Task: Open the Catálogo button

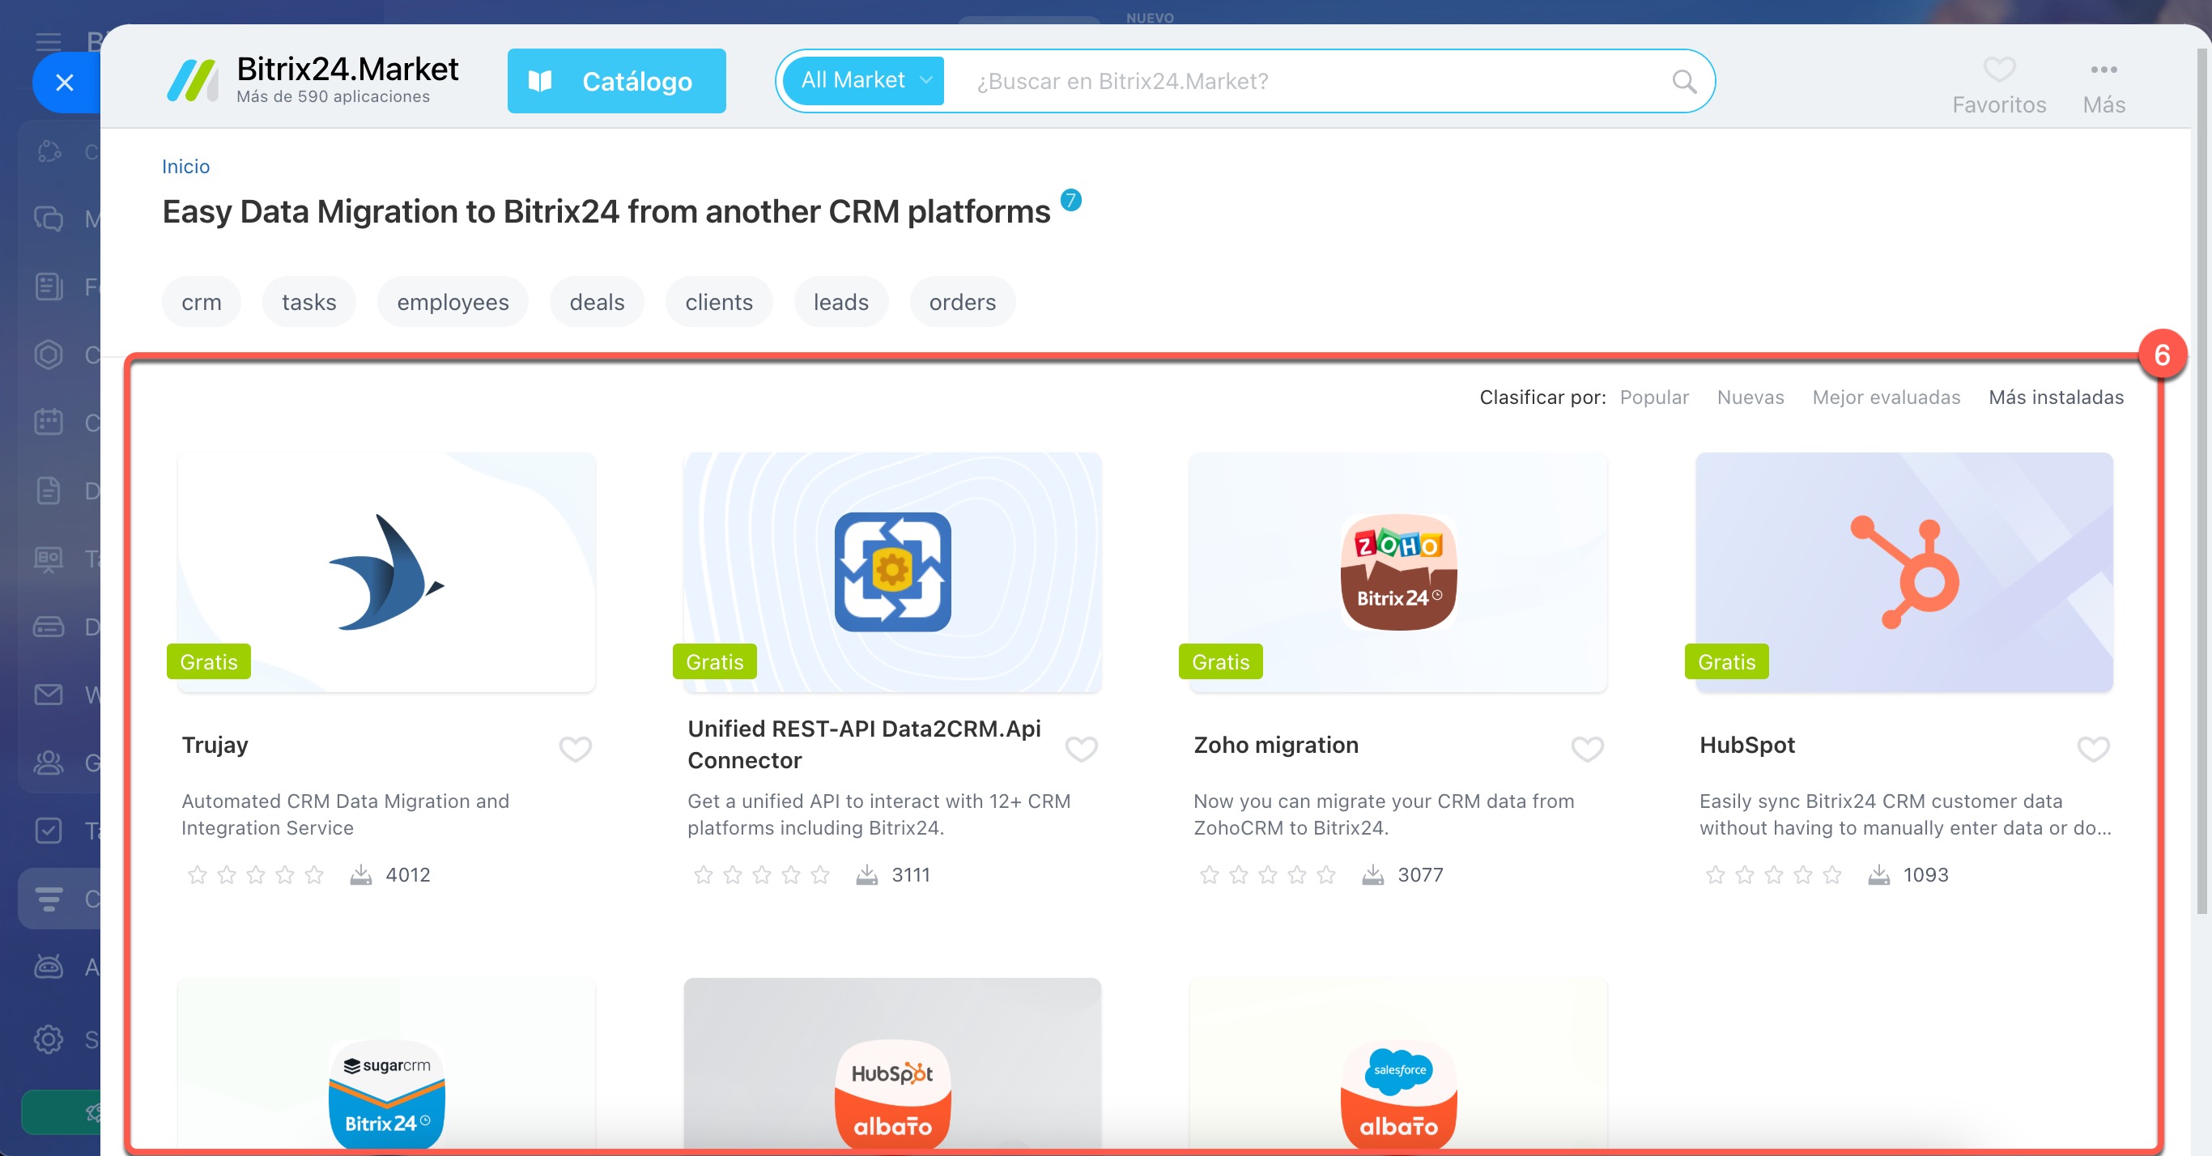Action: click(x=616, y=81)
